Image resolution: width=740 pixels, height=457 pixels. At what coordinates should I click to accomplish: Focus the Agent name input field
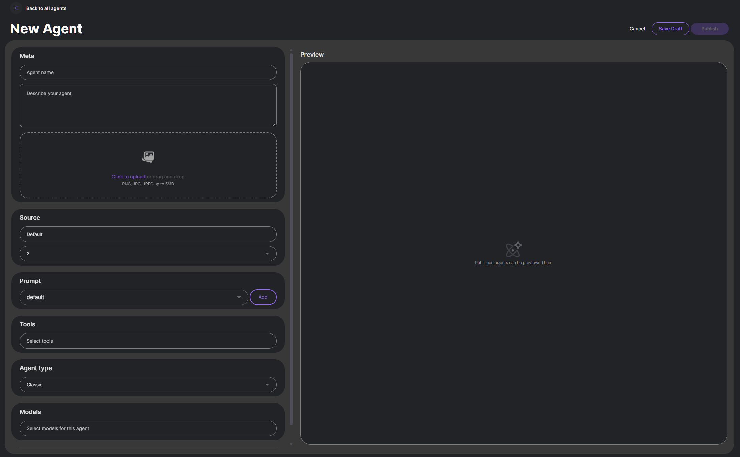pyautogui.click(x=148, y=72)
